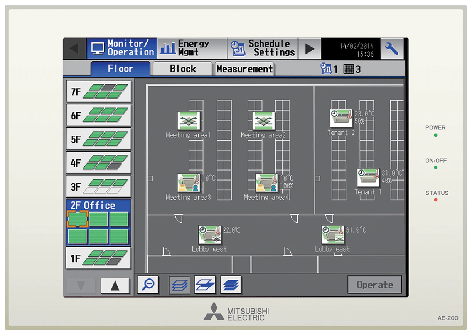Screen dimensions: 472x335
Task: Select the Lobby west unit icon
Action: (x=210, y=235)
